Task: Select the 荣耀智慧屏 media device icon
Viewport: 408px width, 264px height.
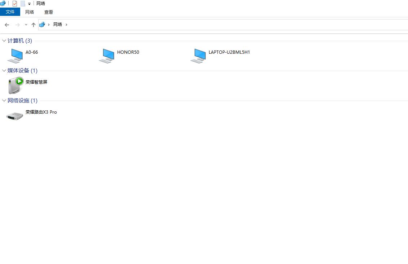Action: (x=15, y=85)
